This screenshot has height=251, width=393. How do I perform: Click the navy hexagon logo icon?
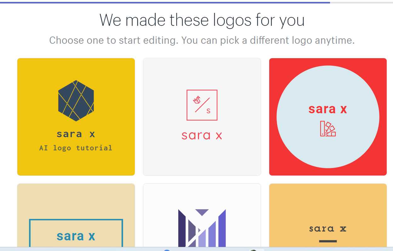click(76, 101)
